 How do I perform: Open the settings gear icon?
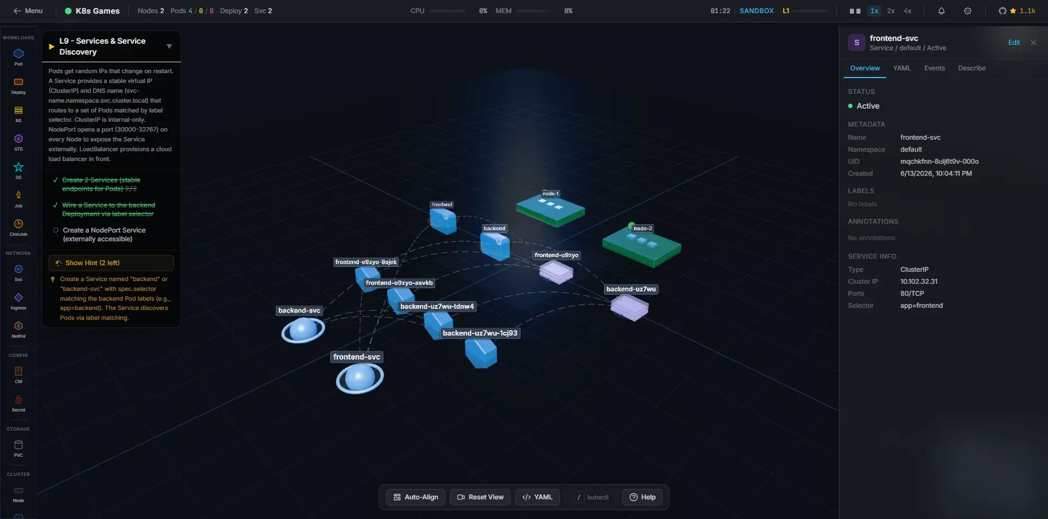[x=968, y=11]
